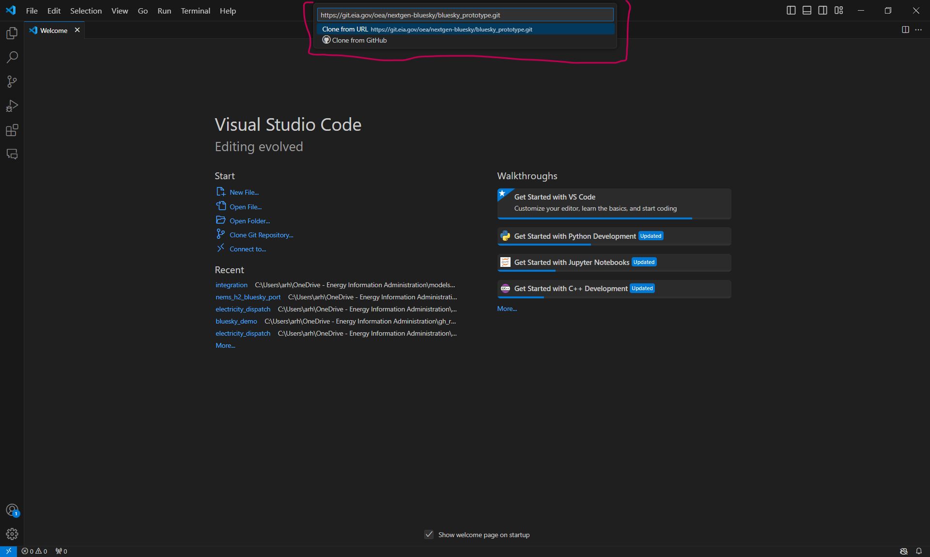Open the View menu
Screen dimensions: 930x557
pyautogui.click(x=120, y=11)
